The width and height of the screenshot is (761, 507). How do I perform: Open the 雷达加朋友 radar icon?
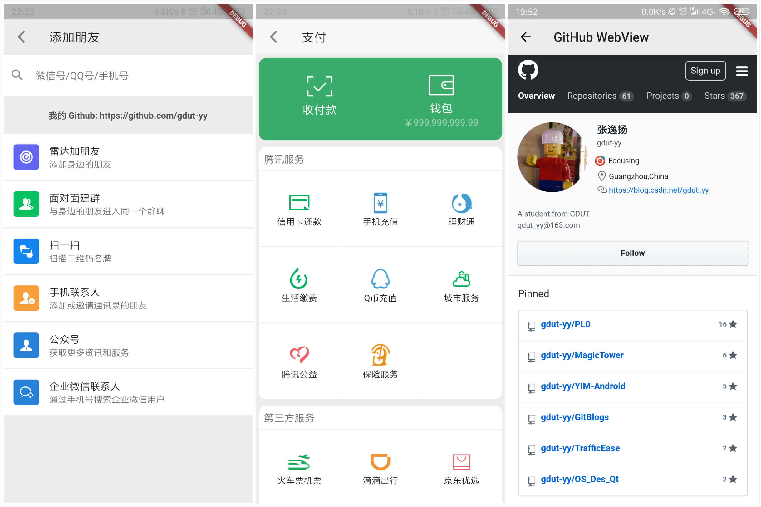pos(26,157)
